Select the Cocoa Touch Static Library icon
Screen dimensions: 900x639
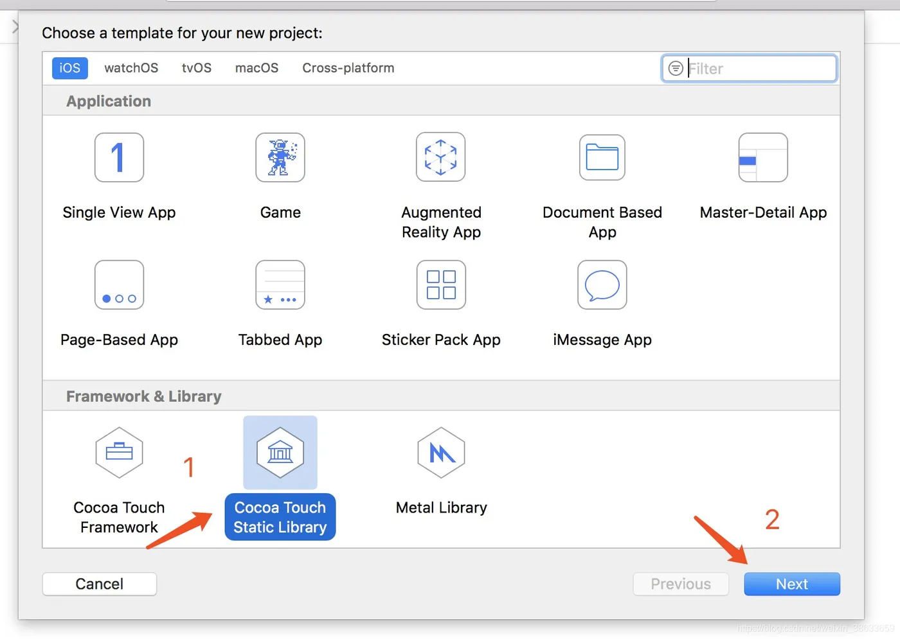pyautogui.click(x=280, y=453)
